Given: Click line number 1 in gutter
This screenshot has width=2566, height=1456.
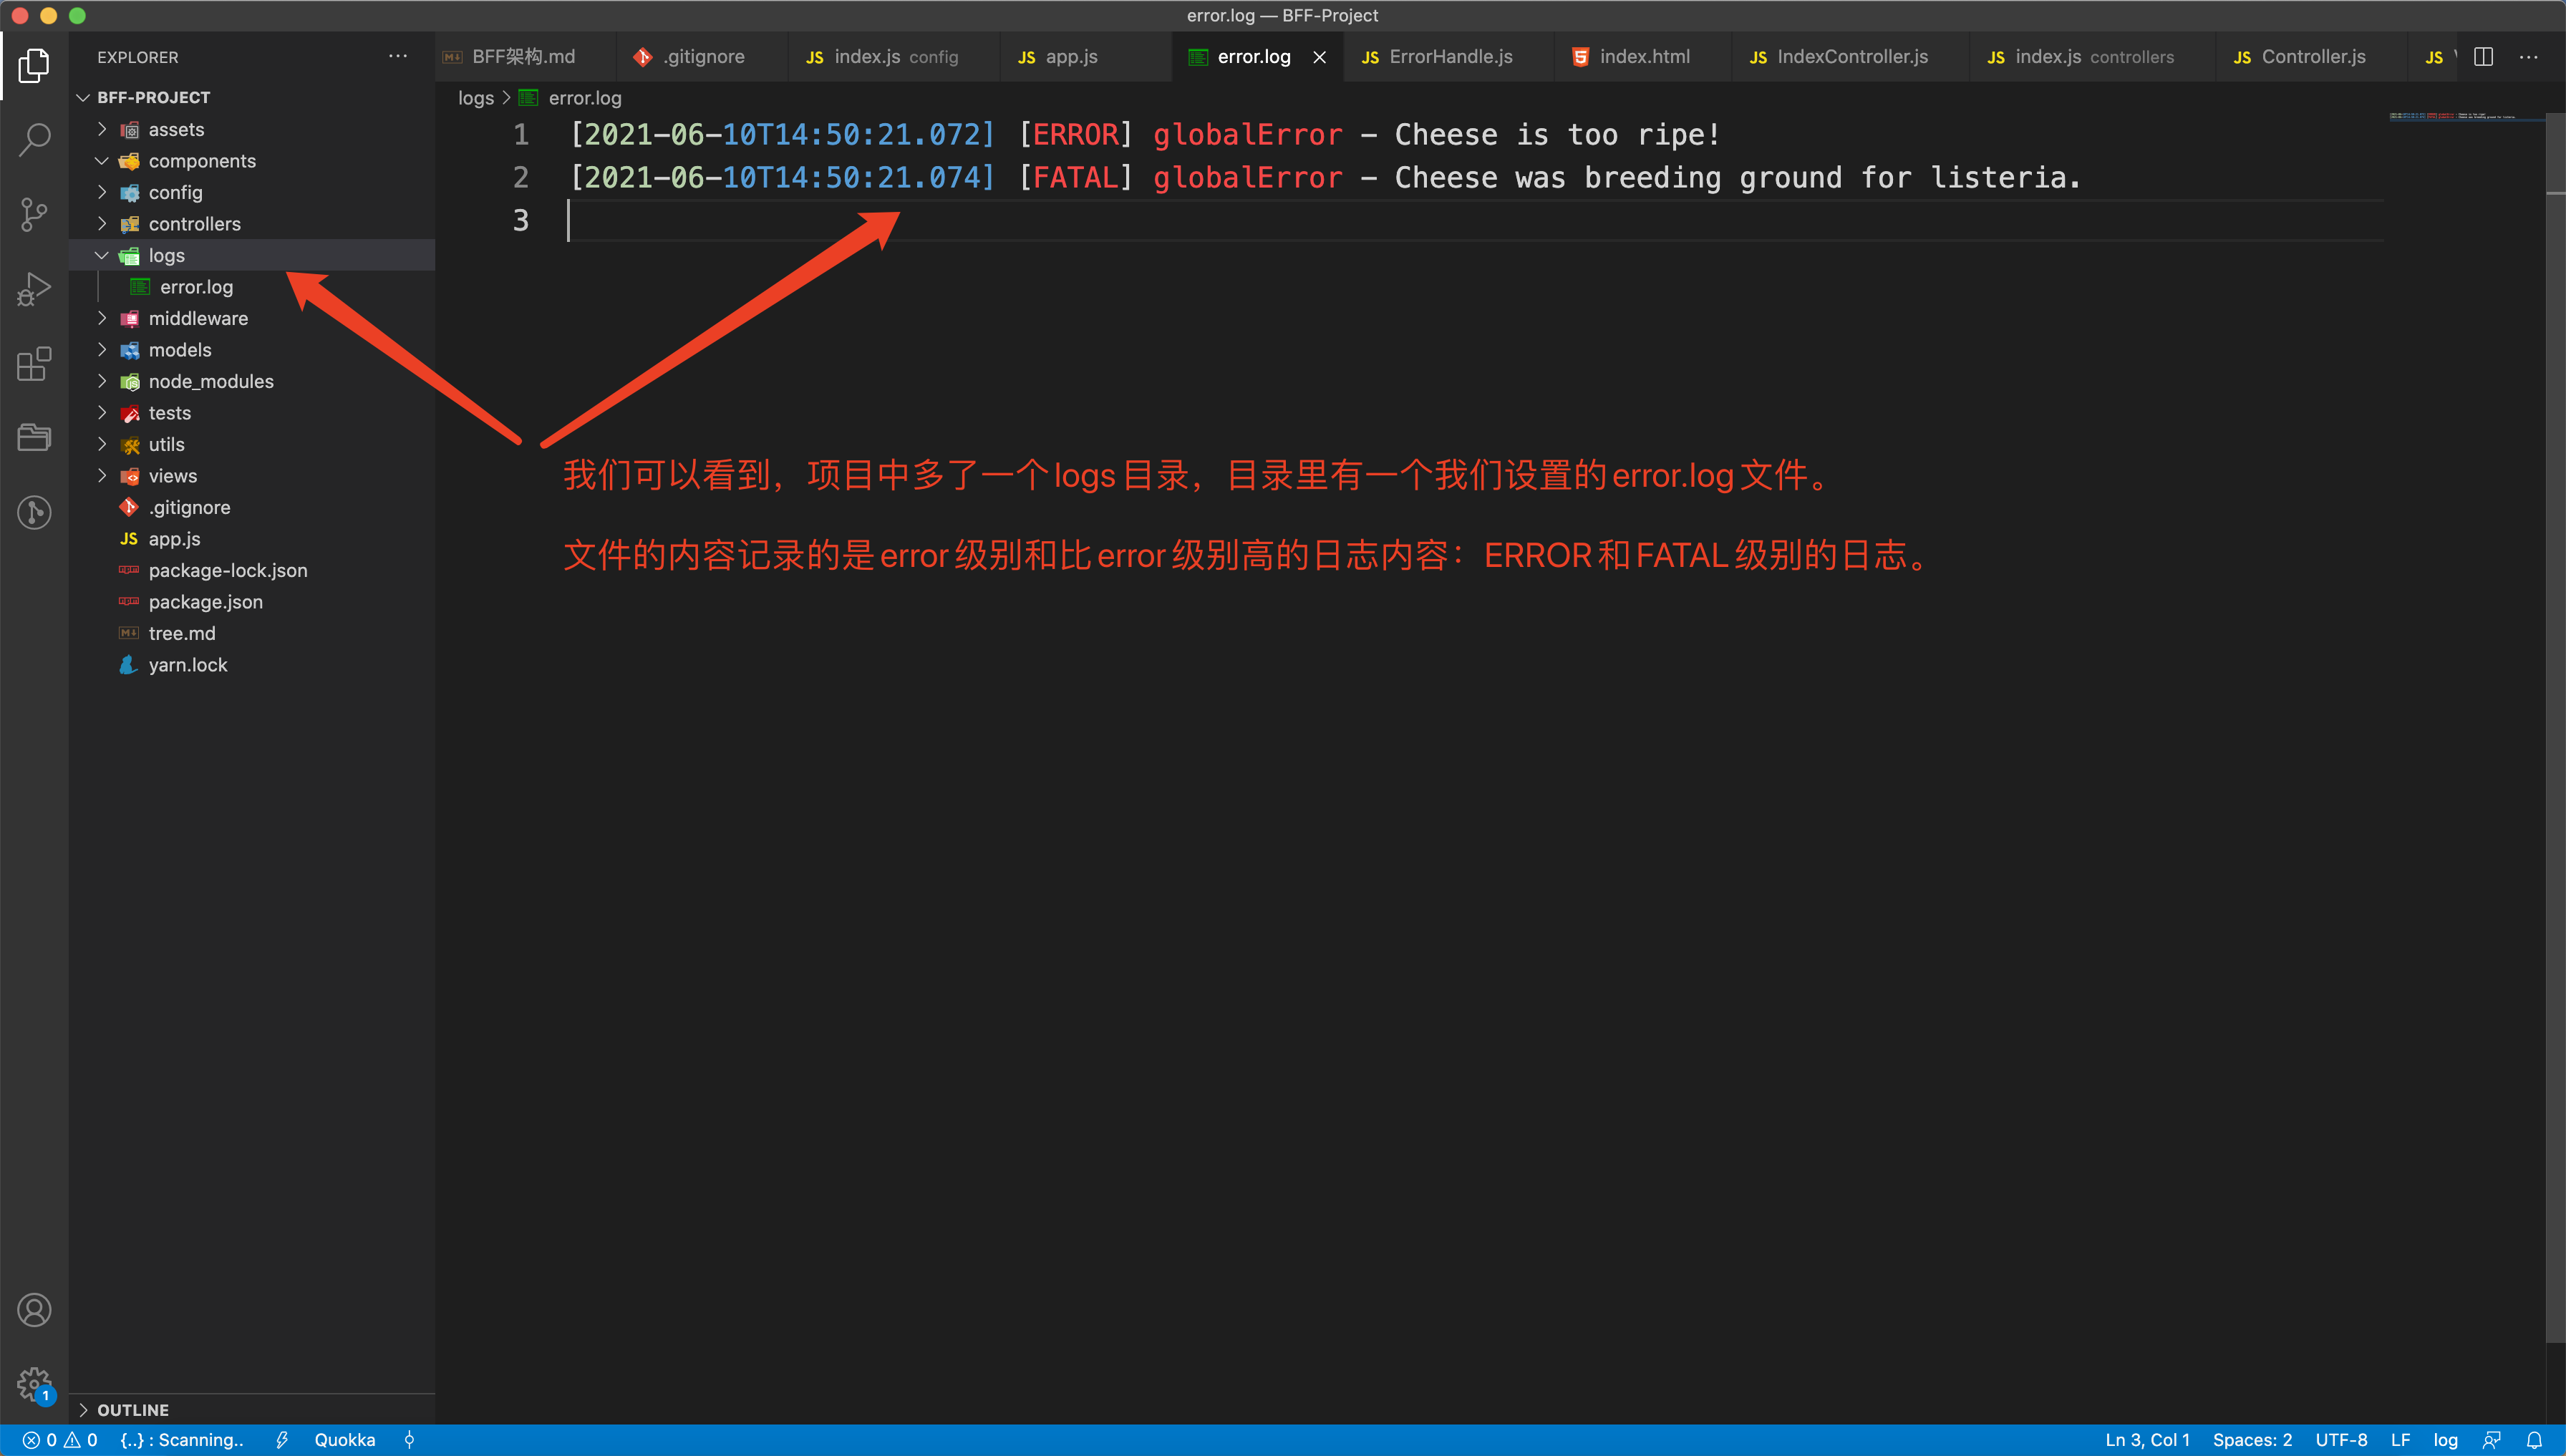Looking at the screenshot, I should click(x=520, y=135).
